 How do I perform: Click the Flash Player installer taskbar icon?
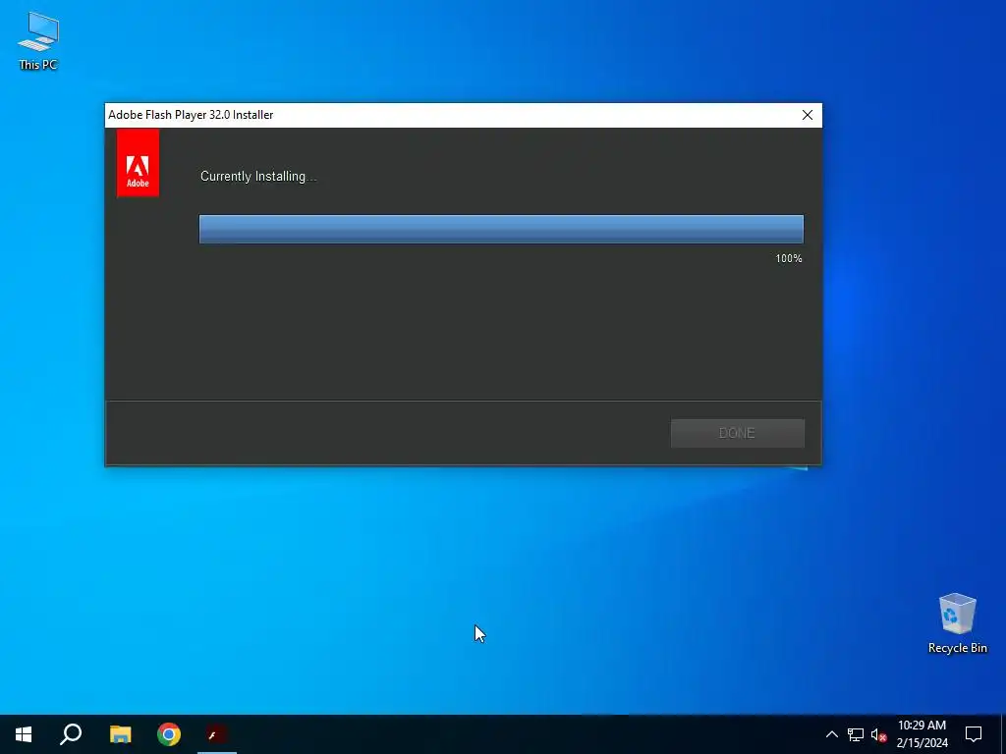pos(217,734)
